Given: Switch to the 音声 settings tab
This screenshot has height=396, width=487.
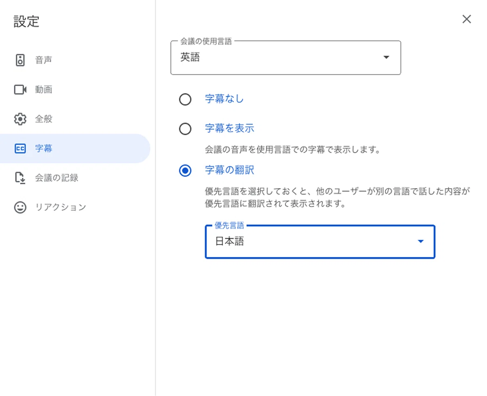Looking at the screenshot, I should pyautogui.click(x=75, y=60).
